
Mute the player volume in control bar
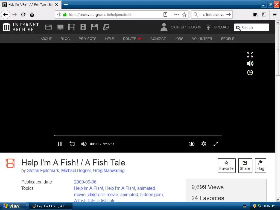(x=84, y=144)
